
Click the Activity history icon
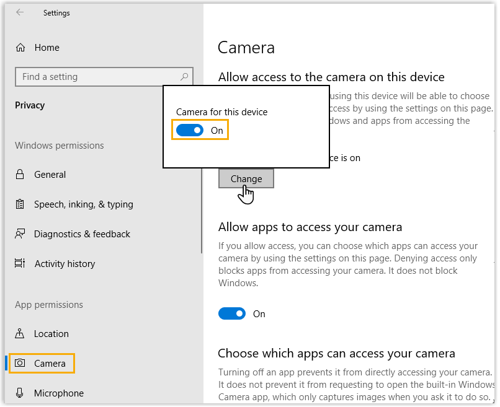[20, 263]
